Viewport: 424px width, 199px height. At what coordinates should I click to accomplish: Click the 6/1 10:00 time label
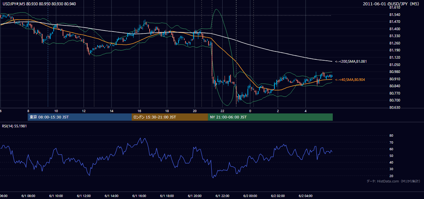tap(56, 196)
